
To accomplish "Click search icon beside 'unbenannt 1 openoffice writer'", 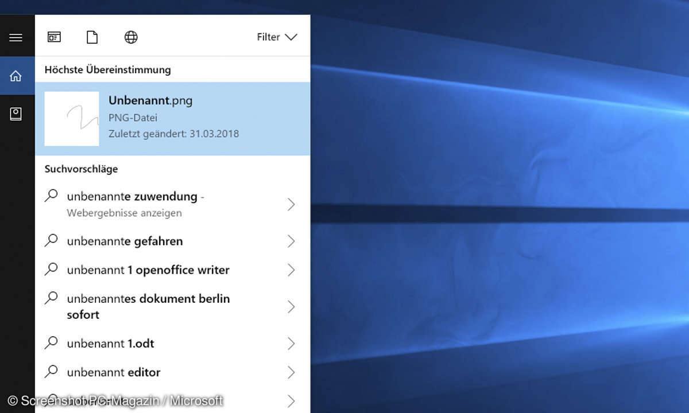I will (51, 269).
